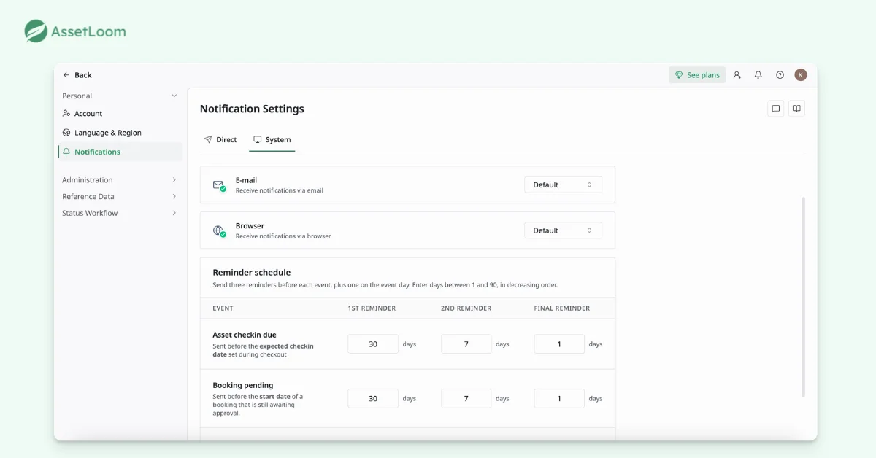Switch to the System tab
The height and width of the screenshot is (458, 876).
tap(272, 139)
